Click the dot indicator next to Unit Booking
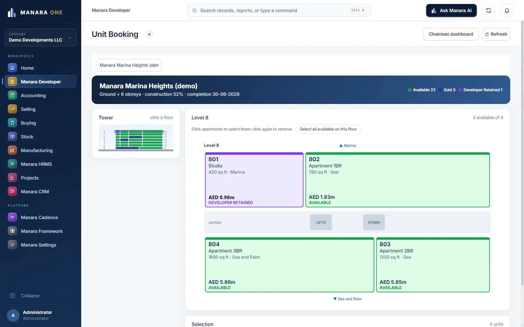 (x=149, y=34)
